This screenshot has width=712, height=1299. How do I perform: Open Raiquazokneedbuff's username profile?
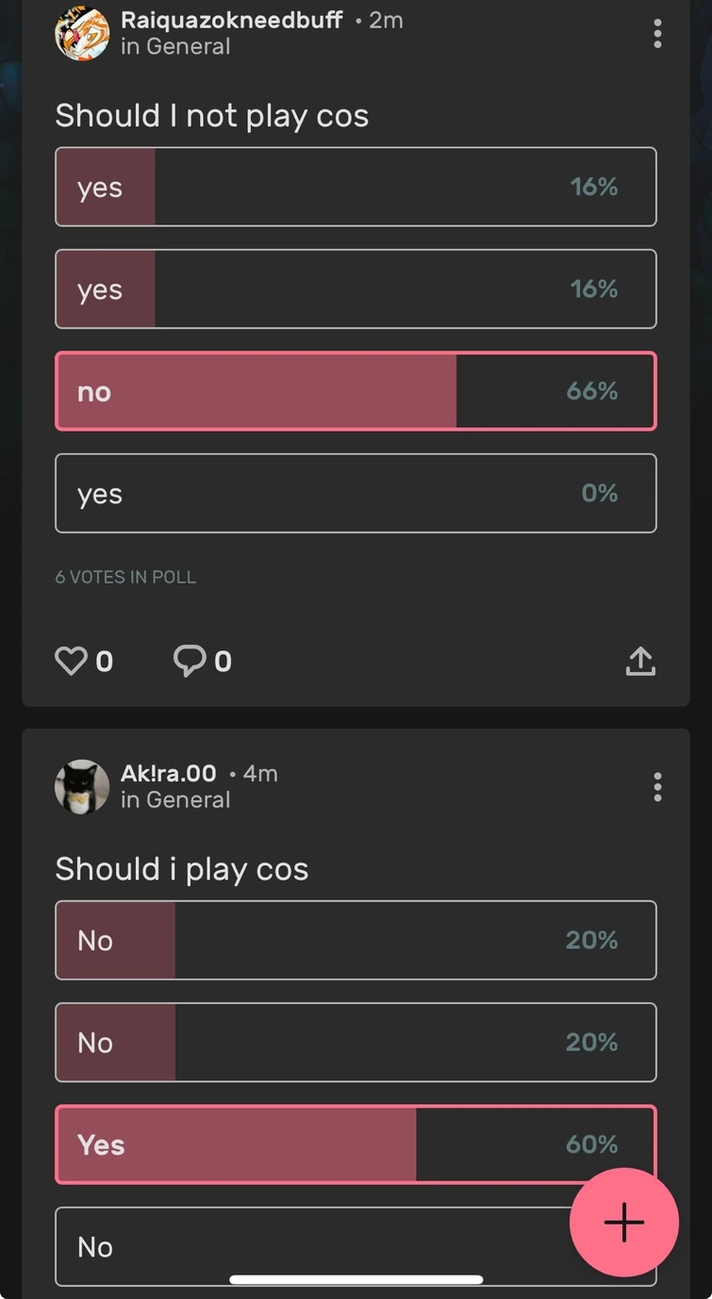[x=230, y=21]
